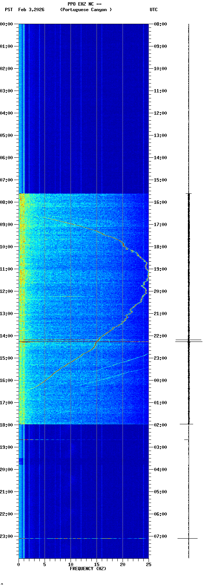Click the UTC '16:00' time label

(x=160, y=202)
